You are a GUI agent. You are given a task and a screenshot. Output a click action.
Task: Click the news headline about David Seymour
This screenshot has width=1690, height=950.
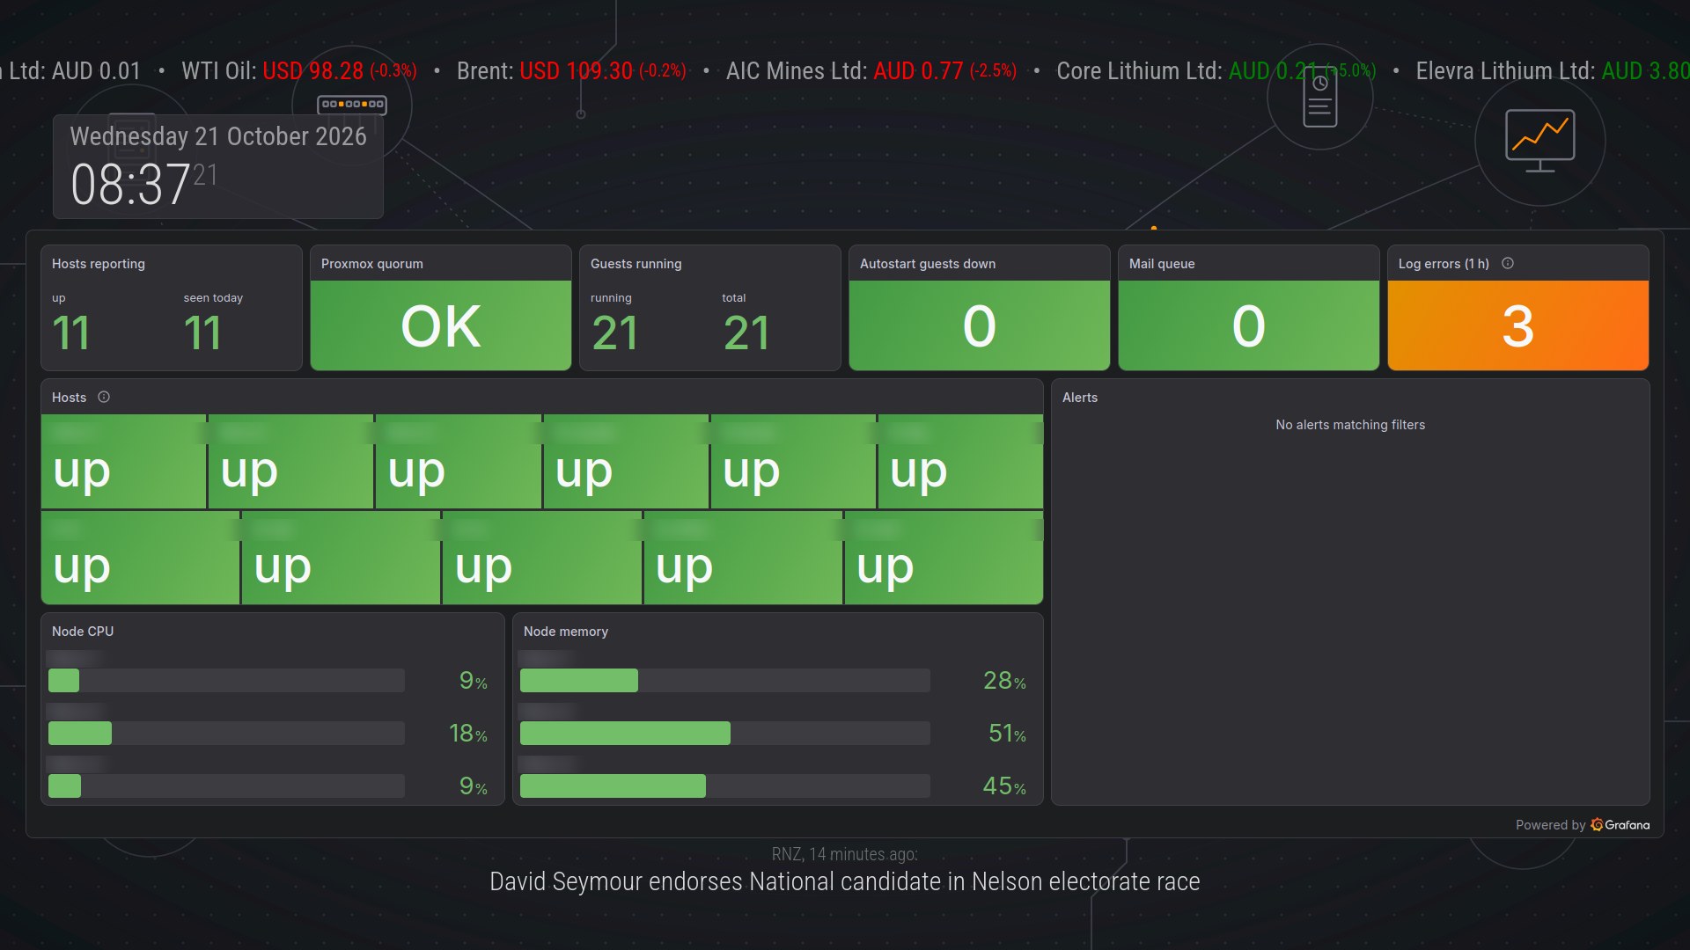(845, 881)
